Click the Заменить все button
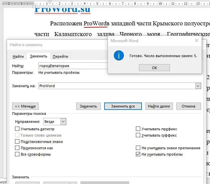The height and width of the screenshot is (184, 210). (x=123, y=106)
